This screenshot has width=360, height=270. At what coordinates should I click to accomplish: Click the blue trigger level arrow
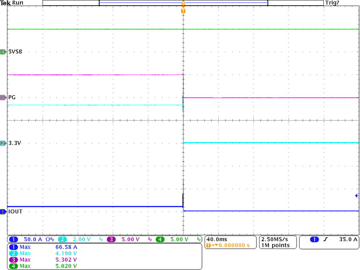click(357, 196)
